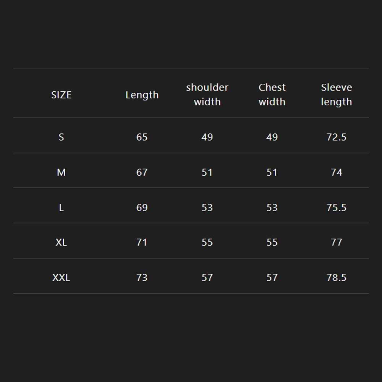382x382 pixels.
Task: Click the SIZE column header
Action: click(x=61, y=95)
